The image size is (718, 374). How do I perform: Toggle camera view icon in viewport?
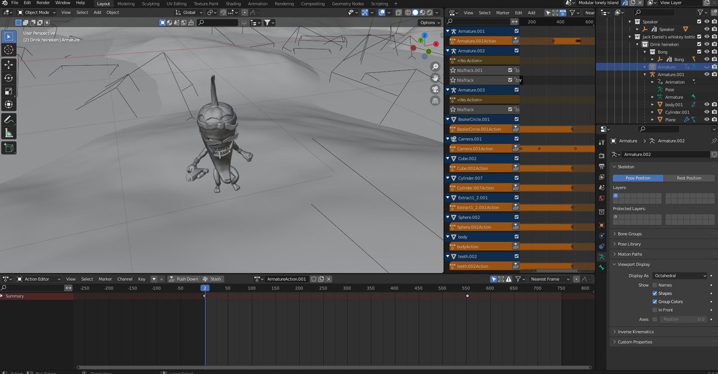(436, 89)
